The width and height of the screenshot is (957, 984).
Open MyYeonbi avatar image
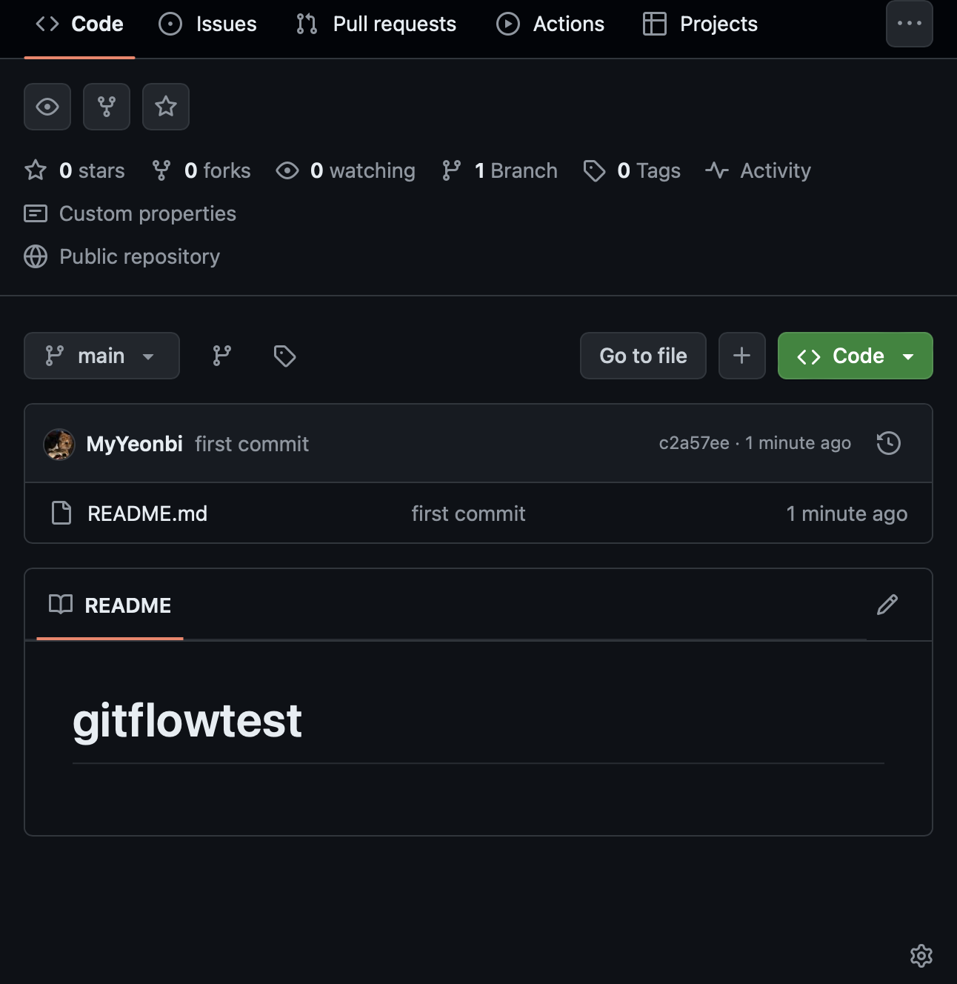(x=59, y=444)
